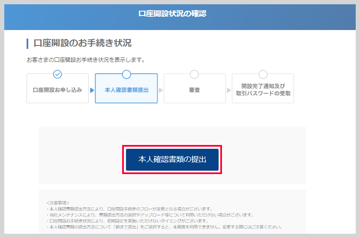
Task: Click the gray circle above 審査
Action: (x=194, y=74)
